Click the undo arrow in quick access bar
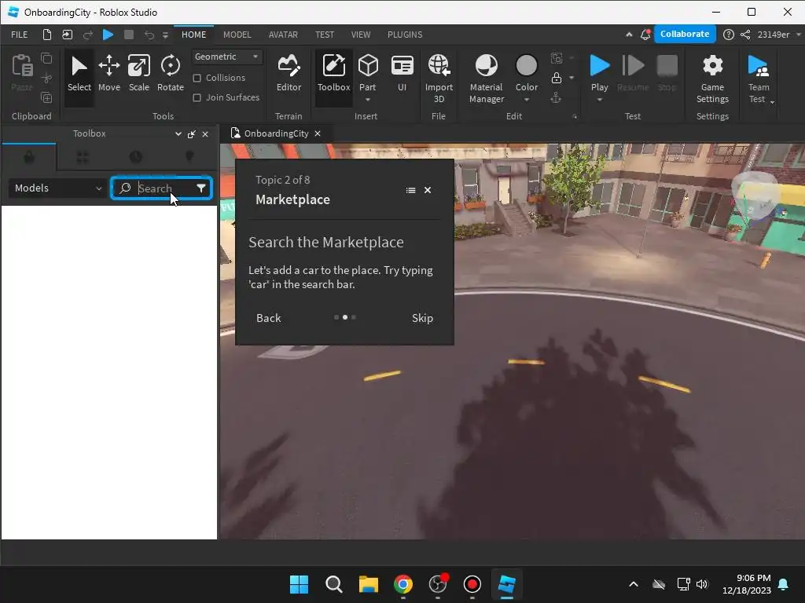The image size is (805, 603). coord(149,35)
